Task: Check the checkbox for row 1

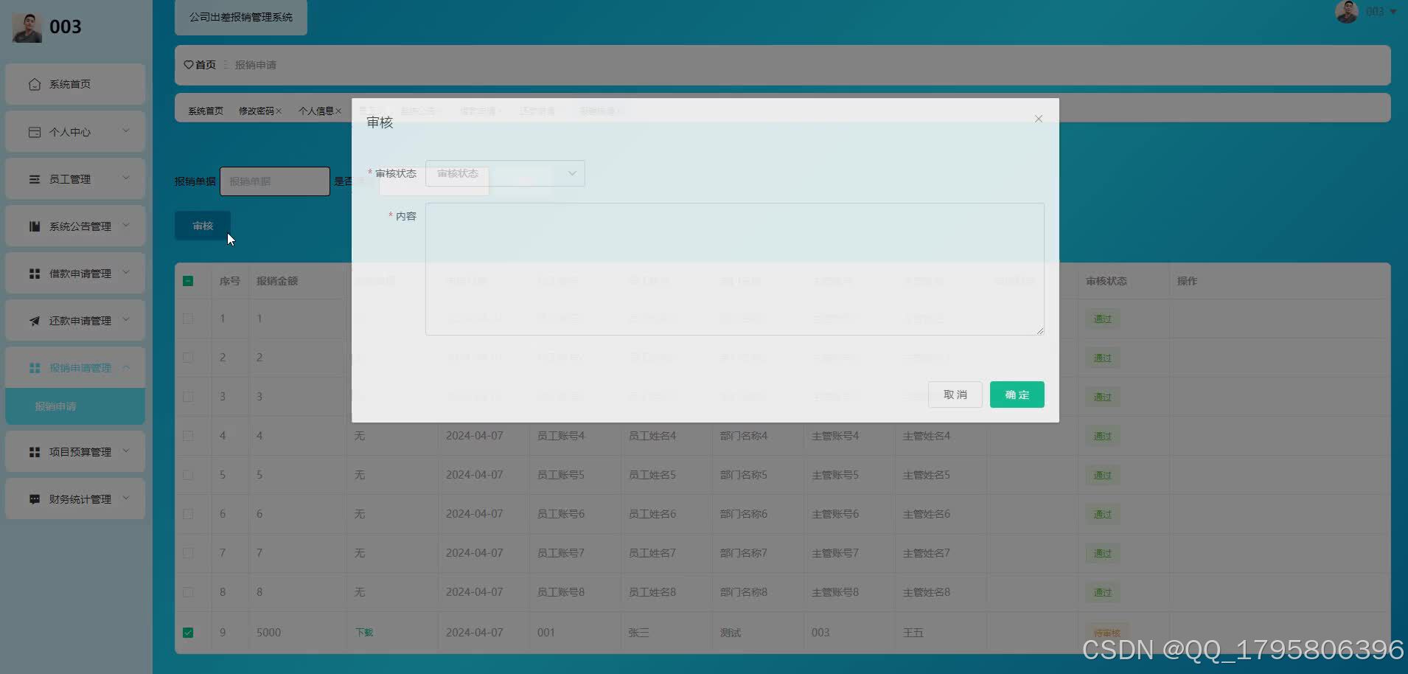Action: 188,319
